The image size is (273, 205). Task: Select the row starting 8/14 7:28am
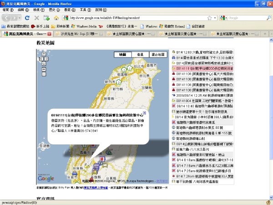tap(202, 176)
